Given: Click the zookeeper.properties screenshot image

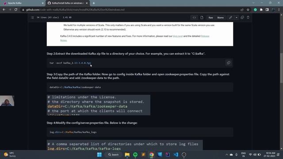Looking at the screenshot, I should click(x=98, y=105).
